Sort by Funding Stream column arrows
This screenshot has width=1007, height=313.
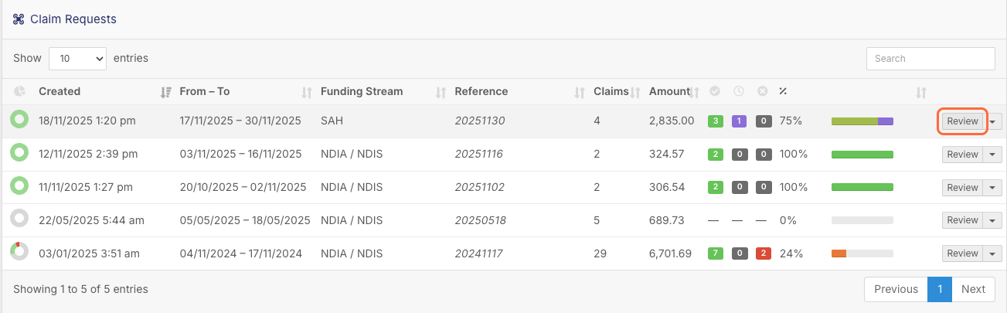click(441, 92)
